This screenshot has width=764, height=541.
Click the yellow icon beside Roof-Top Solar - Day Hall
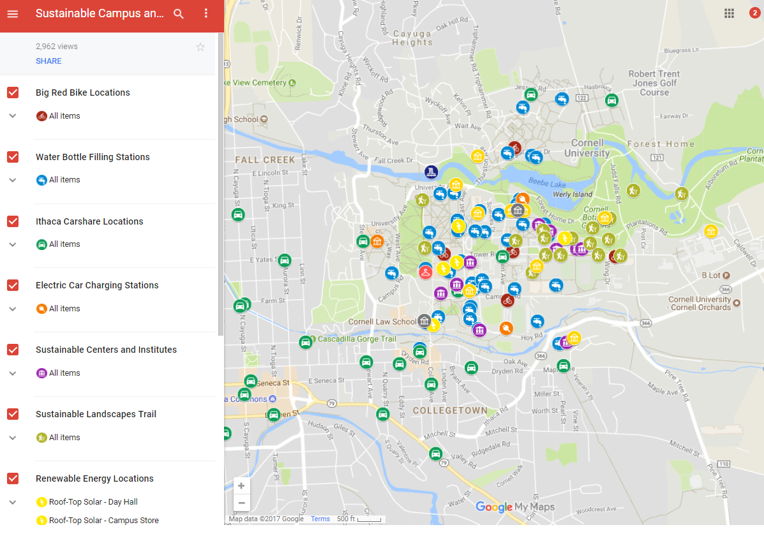point(41,502)
